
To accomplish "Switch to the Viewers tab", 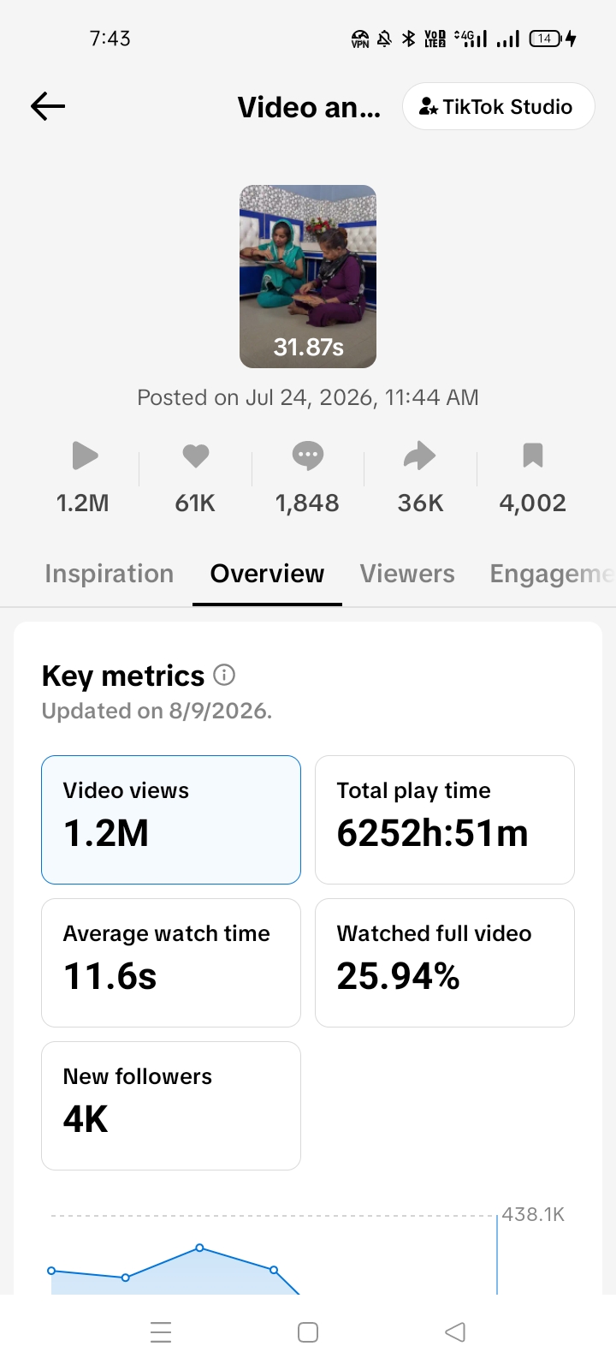I will point(407,574).
